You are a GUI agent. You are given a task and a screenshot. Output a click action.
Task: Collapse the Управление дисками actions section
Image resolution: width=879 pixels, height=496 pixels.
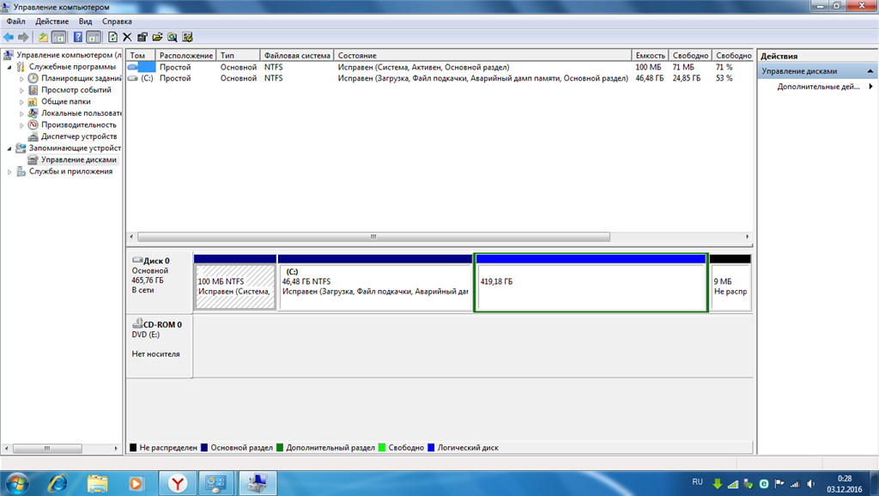coord(870,71)
